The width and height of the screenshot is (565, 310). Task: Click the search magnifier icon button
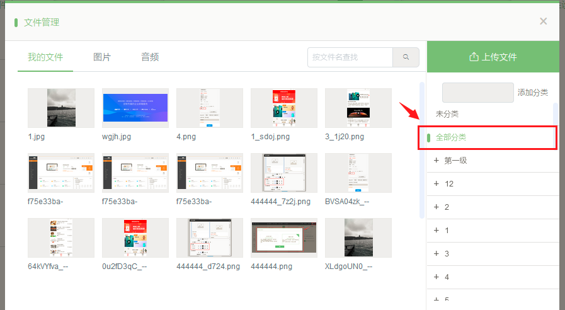pyautogui.click(x=406, y=57)
